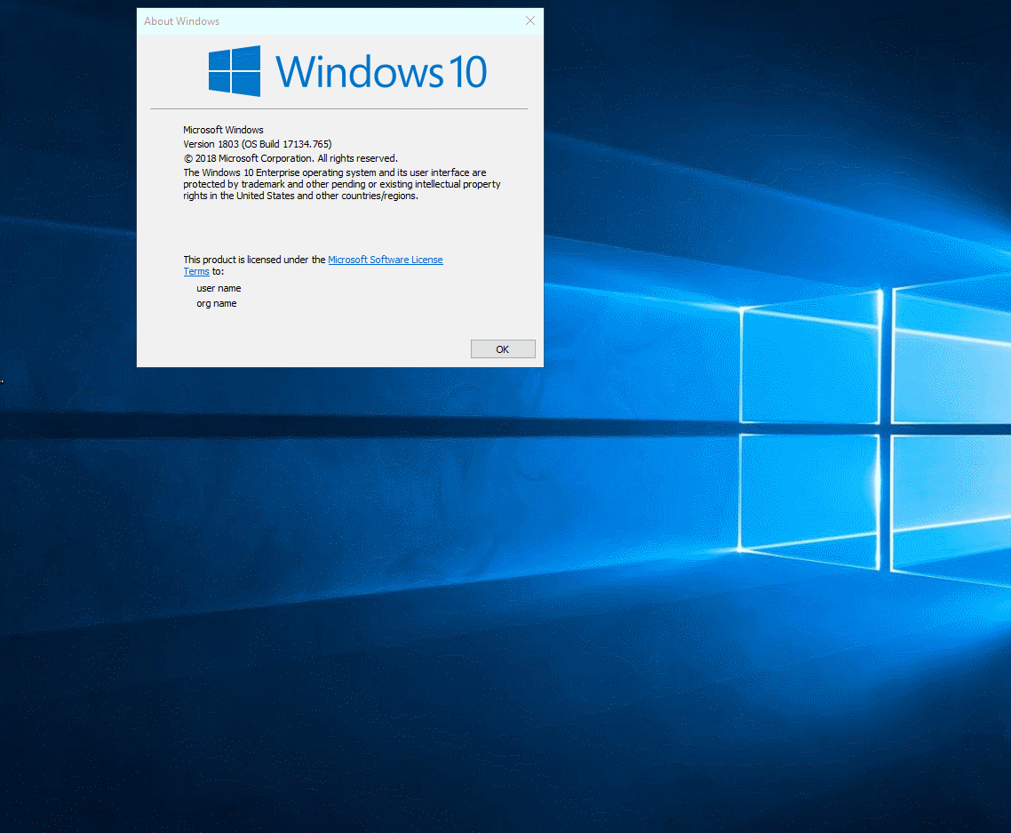Click the Microsoft Windows heading line

point(223,130)
